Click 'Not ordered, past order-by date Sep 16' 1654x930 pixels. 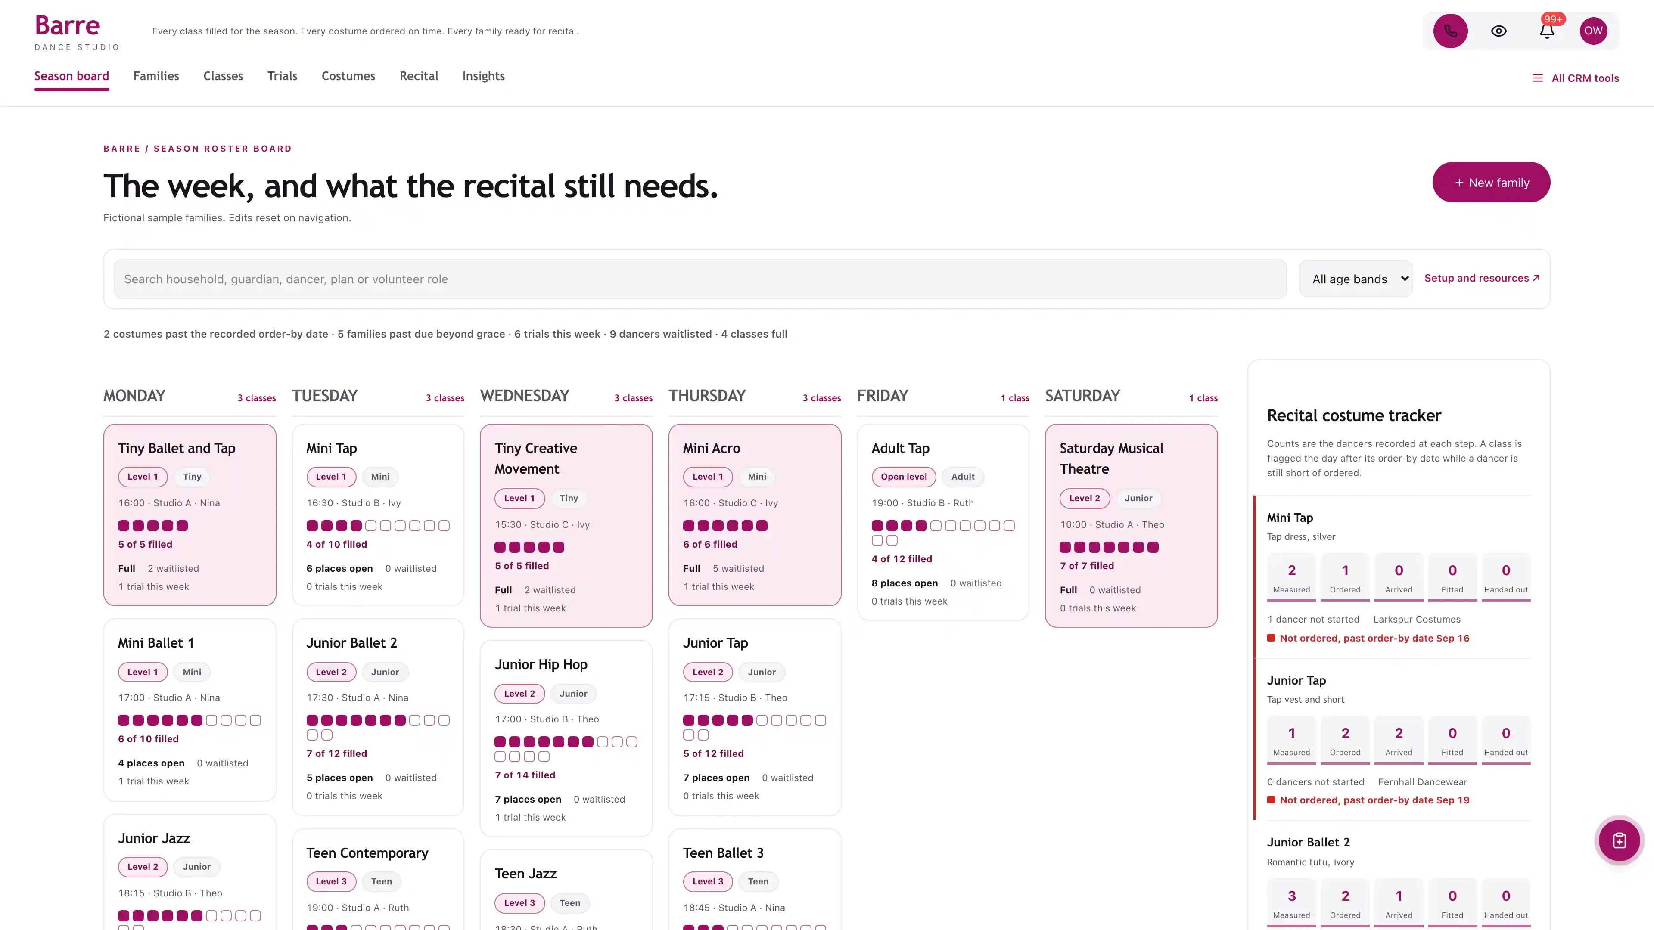(1374, 638)
